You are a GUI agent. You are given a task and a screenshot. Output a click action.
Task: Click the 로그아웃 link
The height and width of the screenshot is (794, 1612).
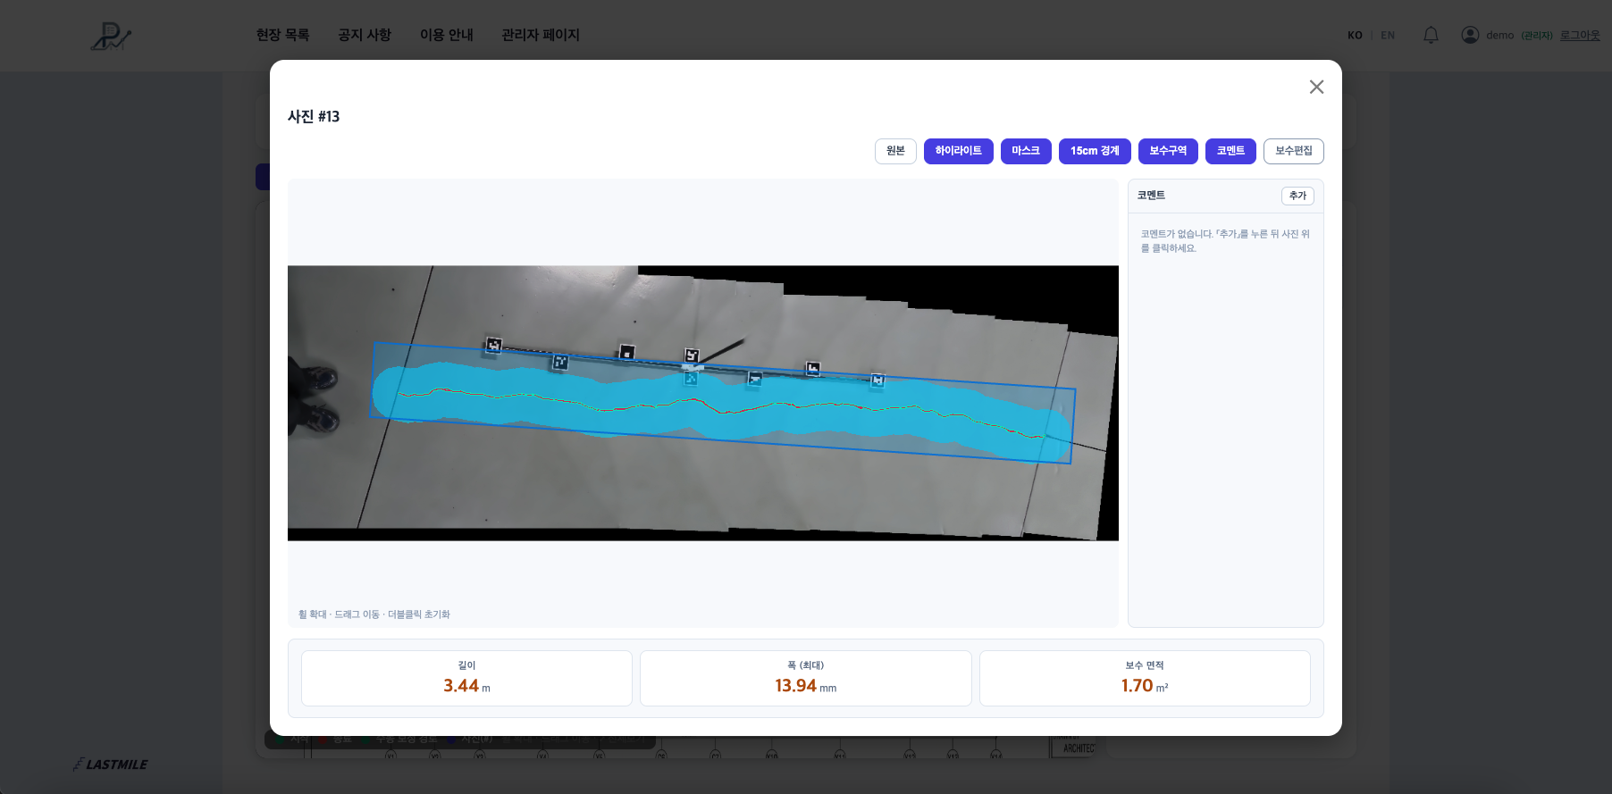click(1580, 36)
